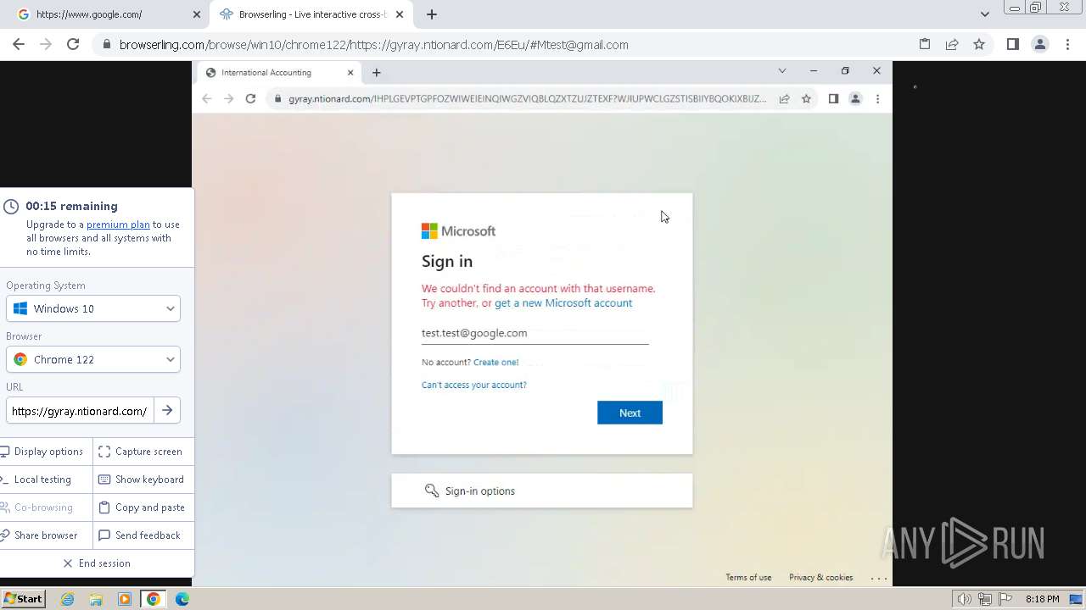Click the install app icon in outer address bar
This screenshot has width=1086, height=610.
[x=925, y=45]
